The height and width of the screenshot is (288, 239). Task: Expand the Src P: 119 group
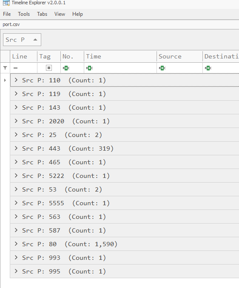(x=16, y=94)
